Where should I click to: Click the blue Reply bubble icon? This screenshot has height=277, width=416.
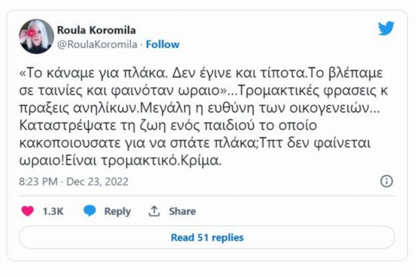click(x=89, y=211)
